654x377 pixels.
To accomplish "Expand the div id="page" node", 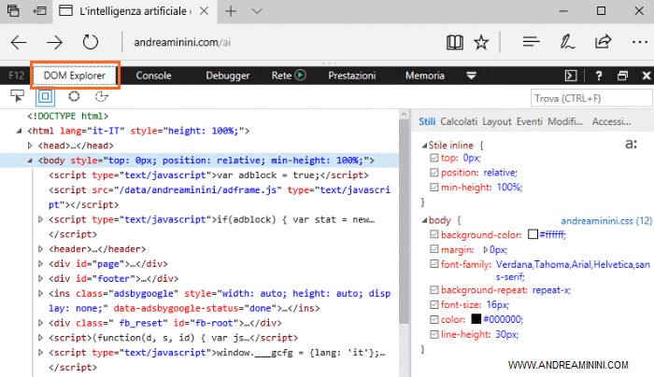I will pos(40,264).
